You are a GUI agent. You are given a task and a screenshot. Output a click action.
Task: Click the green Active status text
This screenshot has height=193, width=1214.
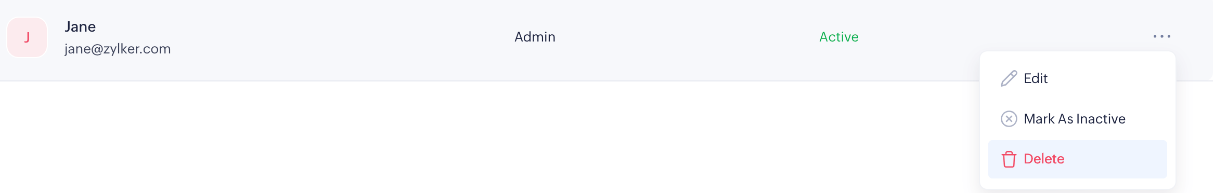point(838,37)
